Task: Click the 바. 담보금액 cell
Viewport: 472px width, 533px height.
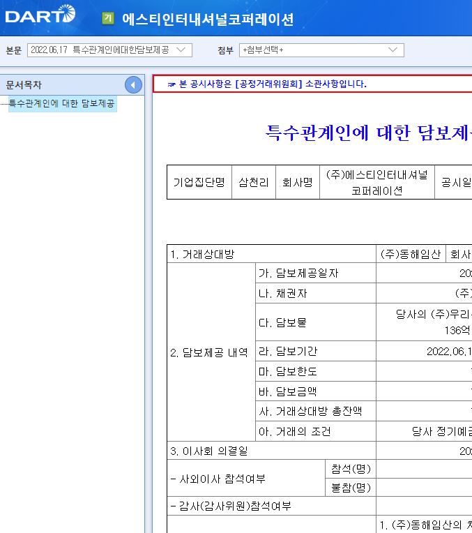Action: coord(316,391)
